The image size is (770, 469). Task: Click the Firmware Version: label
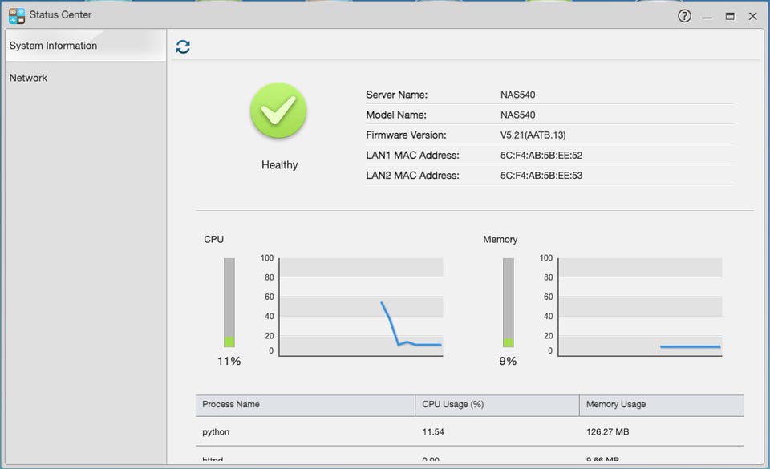(x=406, y=135)
